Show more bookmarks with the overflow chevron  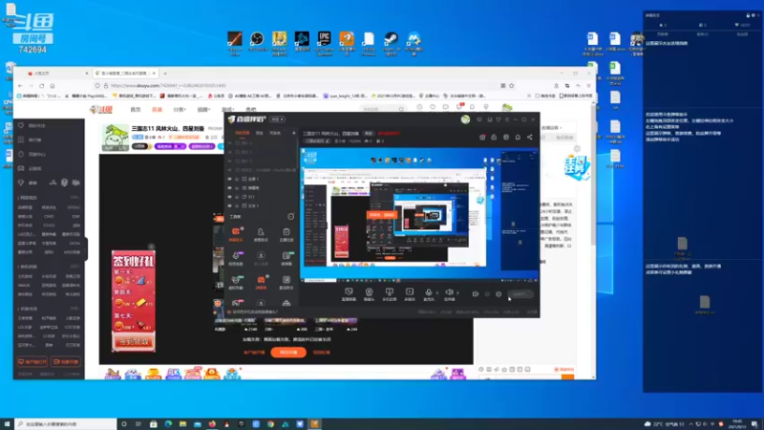tap(529, 97)
